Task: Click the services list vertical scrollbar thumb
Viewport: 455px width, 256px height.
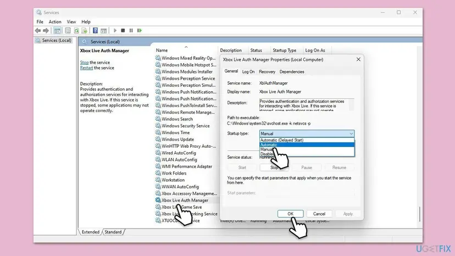Action: click(420, 214)
